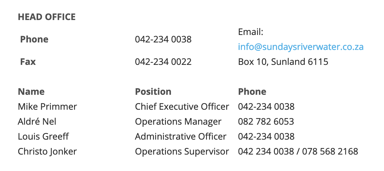Viewport: 384px width, 171px height.
Task: Select the name Aldré Nel
Action: 37,122
